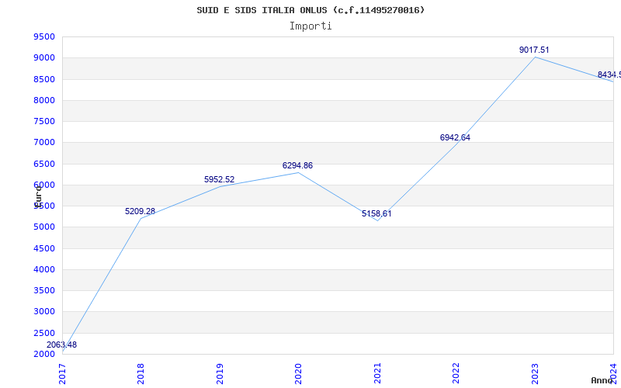Select the 7000 y-axis tick label

point(44,143)
